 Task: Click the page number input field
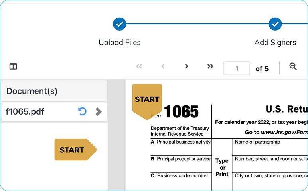pyautogui.click(x=237, y=68)
